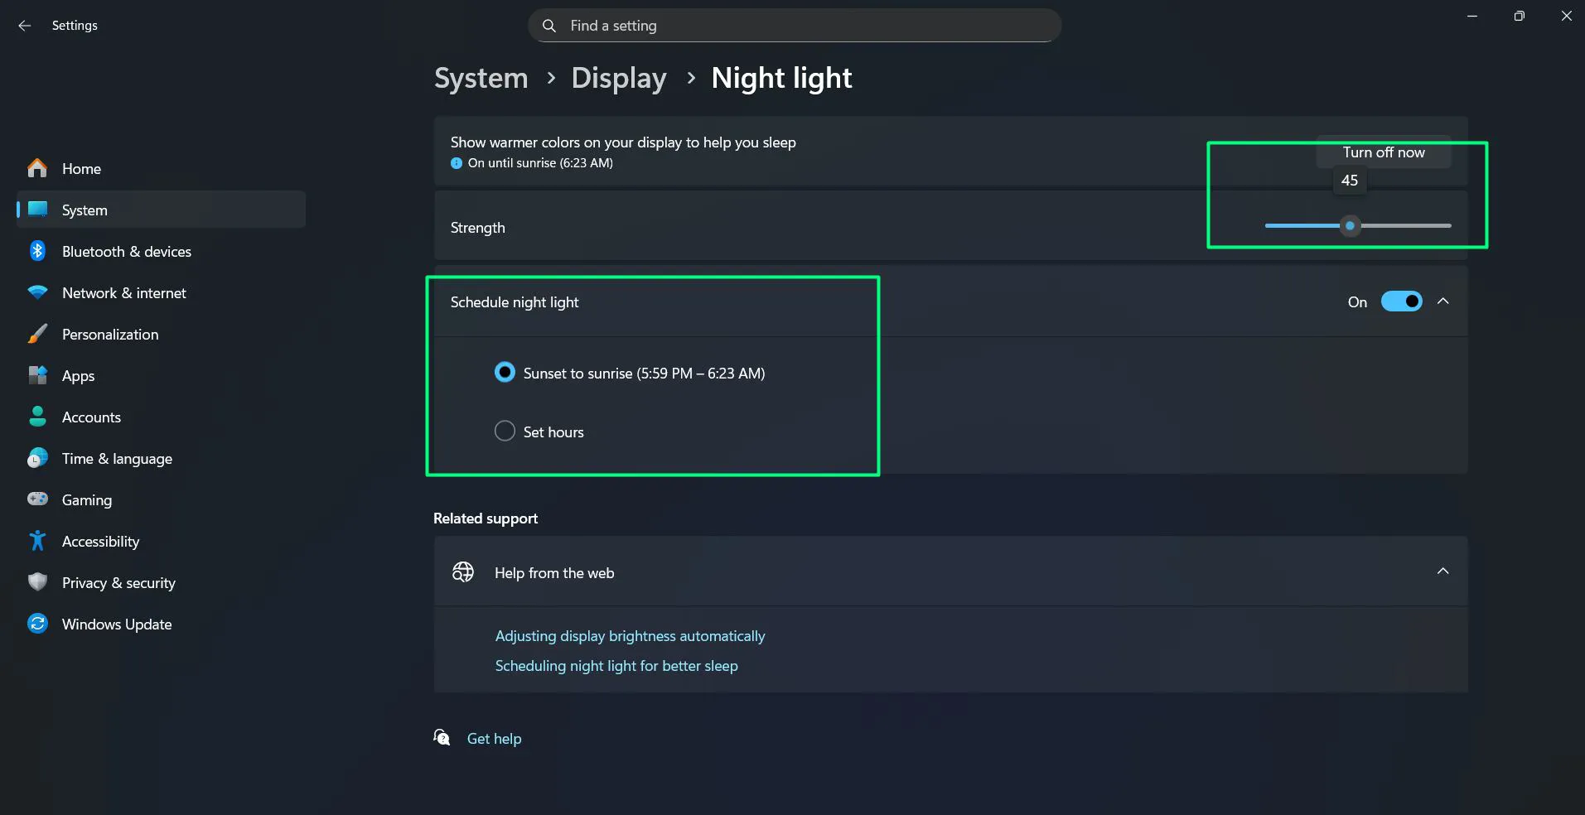Open Gaming settings
Image resolution: width=1585 pixels, height=815 pixels.
(86, 499)
